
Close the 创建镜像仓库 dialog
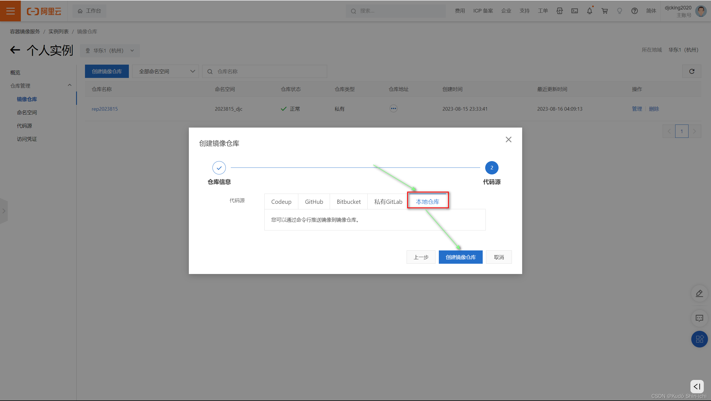pyautogui.click(x=508, y=139)
